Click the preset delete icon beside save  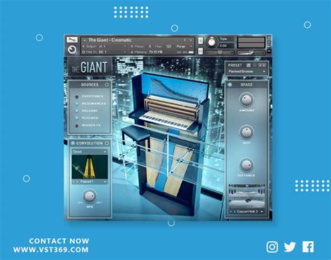[254, 65]
